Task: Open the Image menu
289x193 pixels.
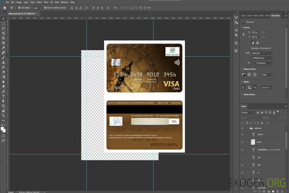Action: [19, 2]
